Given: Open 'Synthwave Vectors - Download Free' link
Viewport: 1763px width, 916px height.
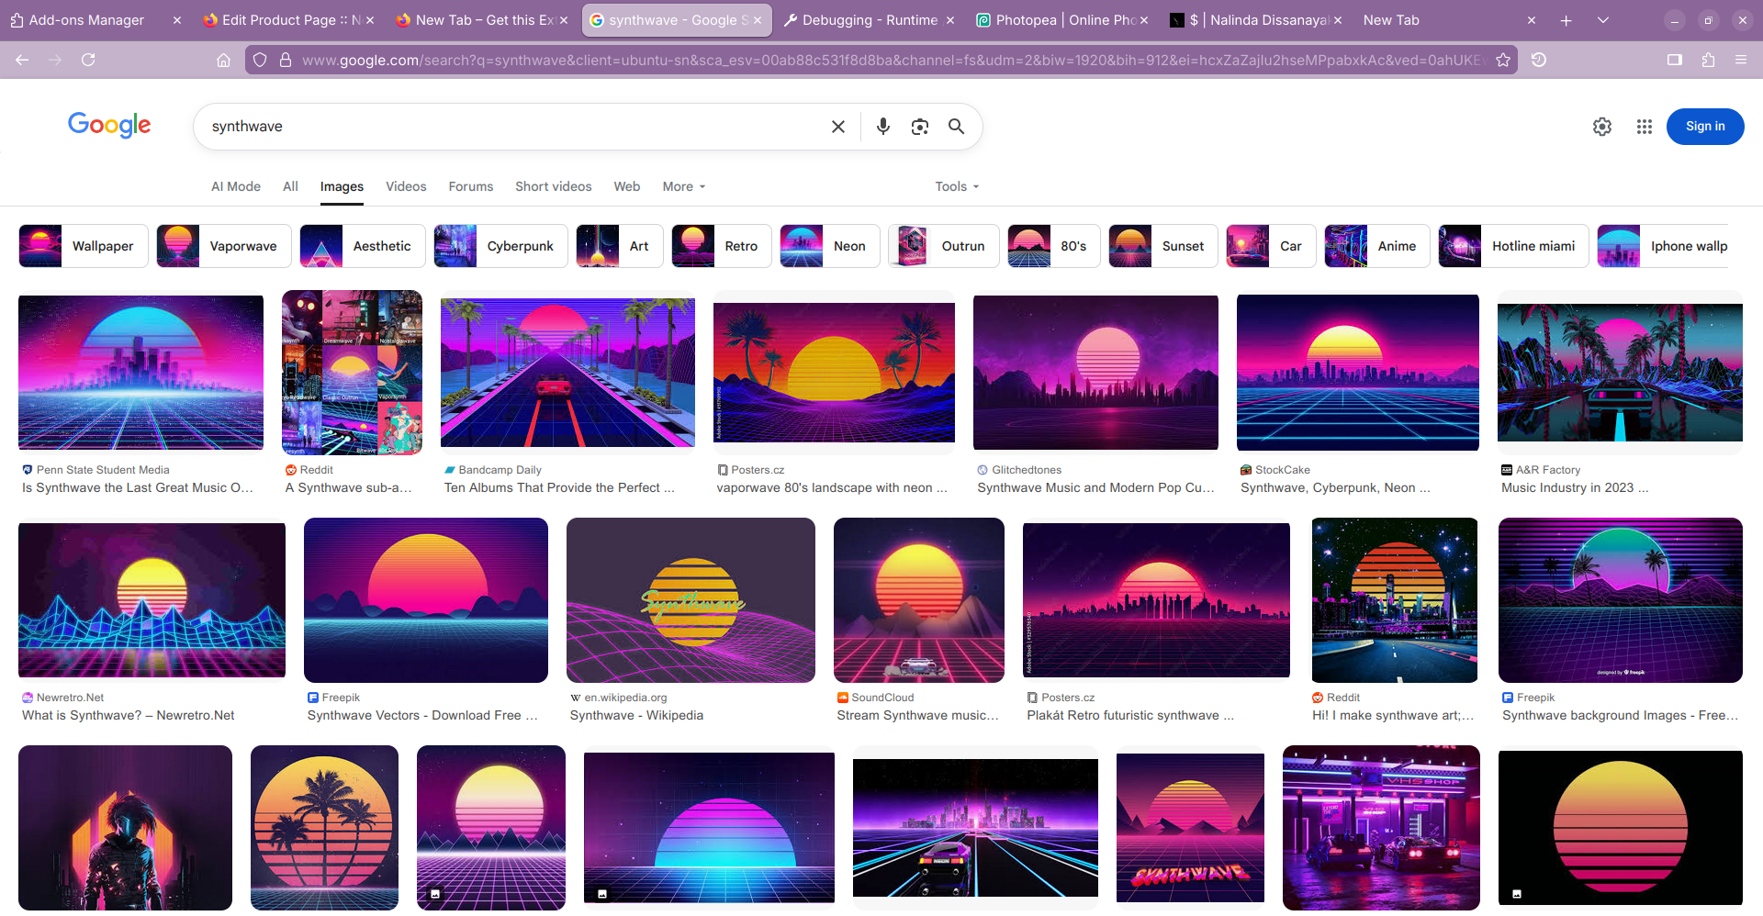Looking at the screenshot, I should 422,715.
